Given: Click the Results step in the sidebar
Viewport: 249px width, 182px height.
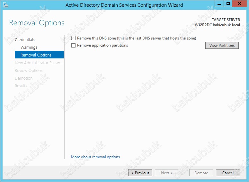Looking at the screenshot, I should point(21,86).
